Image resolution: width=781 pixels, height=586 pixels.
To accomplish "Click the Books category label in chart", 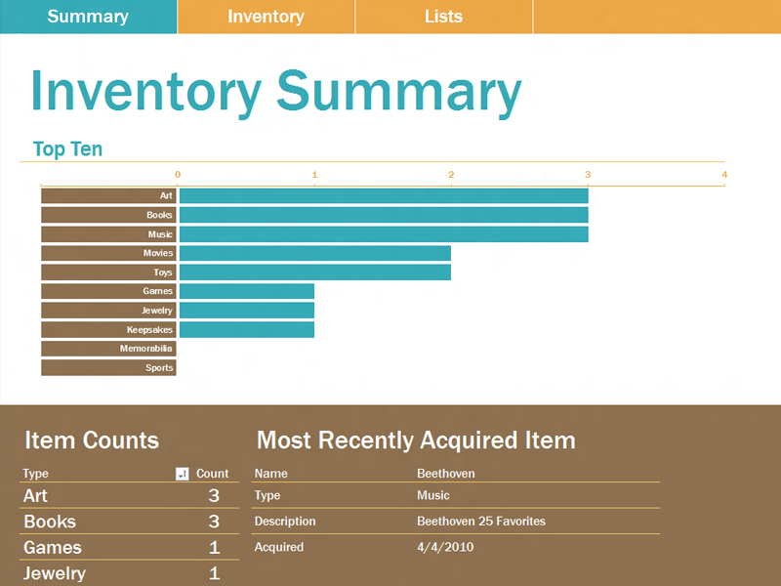I will click(x=108, y=215).
